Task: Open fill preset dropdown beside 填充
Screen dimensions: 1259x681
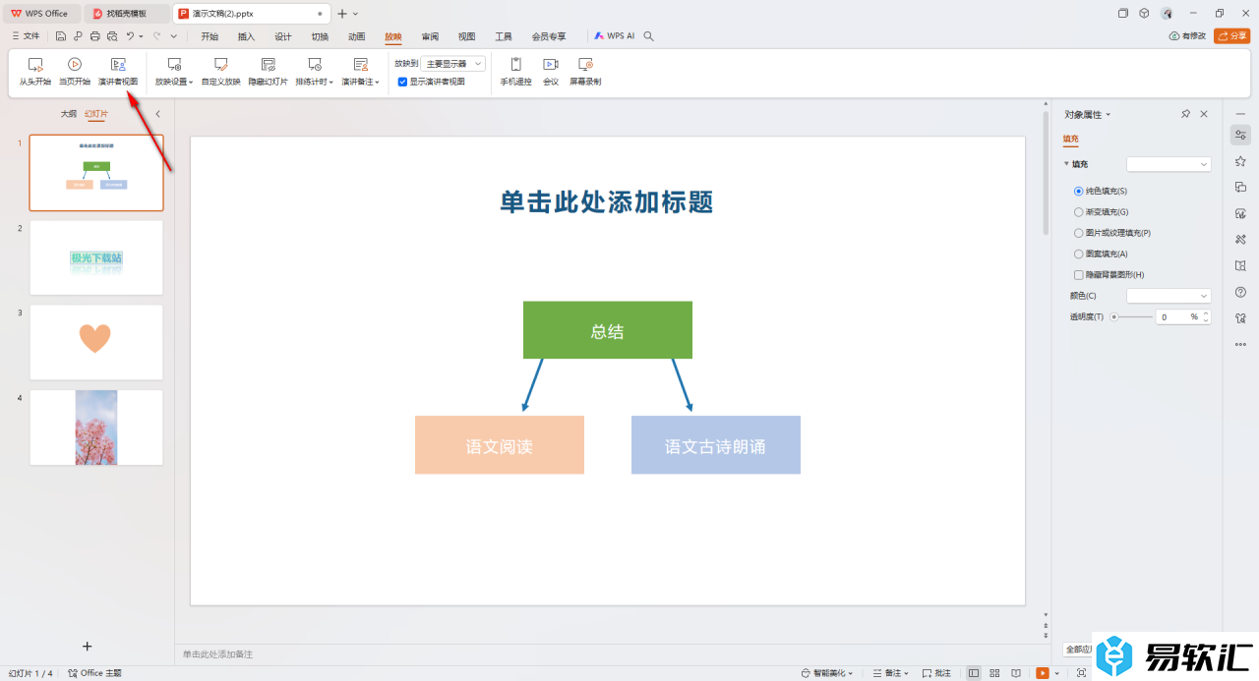Action: click(1169, 164)
